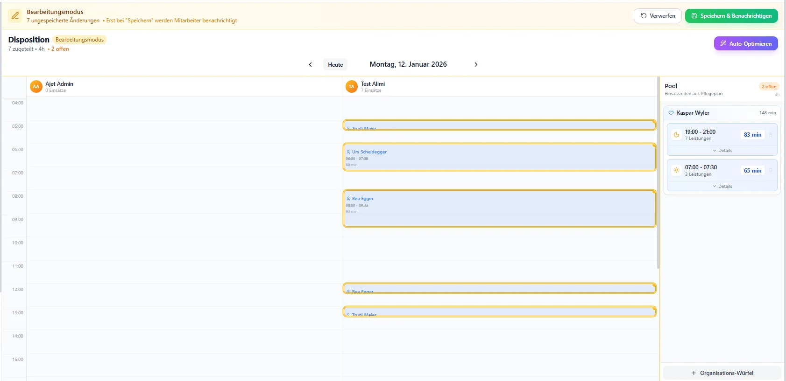Click the pencil edit mode icon
The image size is (786, 381).
(x=15, y=16)
